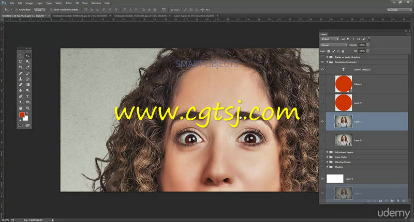Show the Layer 9 layer
The image size is (414, 222).
tap(322, 103)
